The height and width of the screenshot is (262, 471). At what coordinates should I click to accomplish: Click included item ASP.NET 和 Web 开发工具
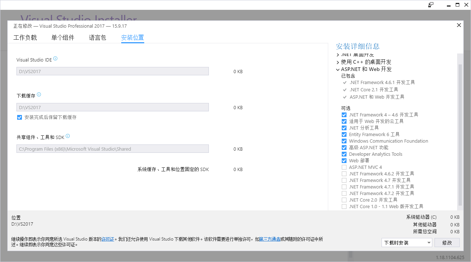coord(377,97)
